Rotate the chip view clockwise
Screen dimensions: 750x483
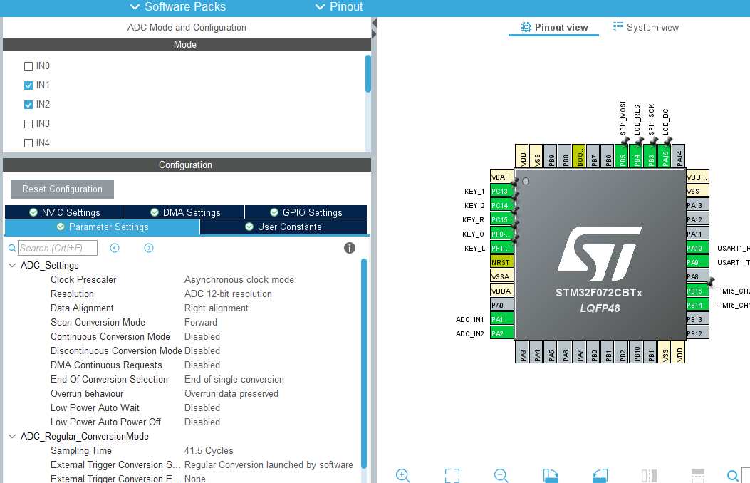(551, 475)
